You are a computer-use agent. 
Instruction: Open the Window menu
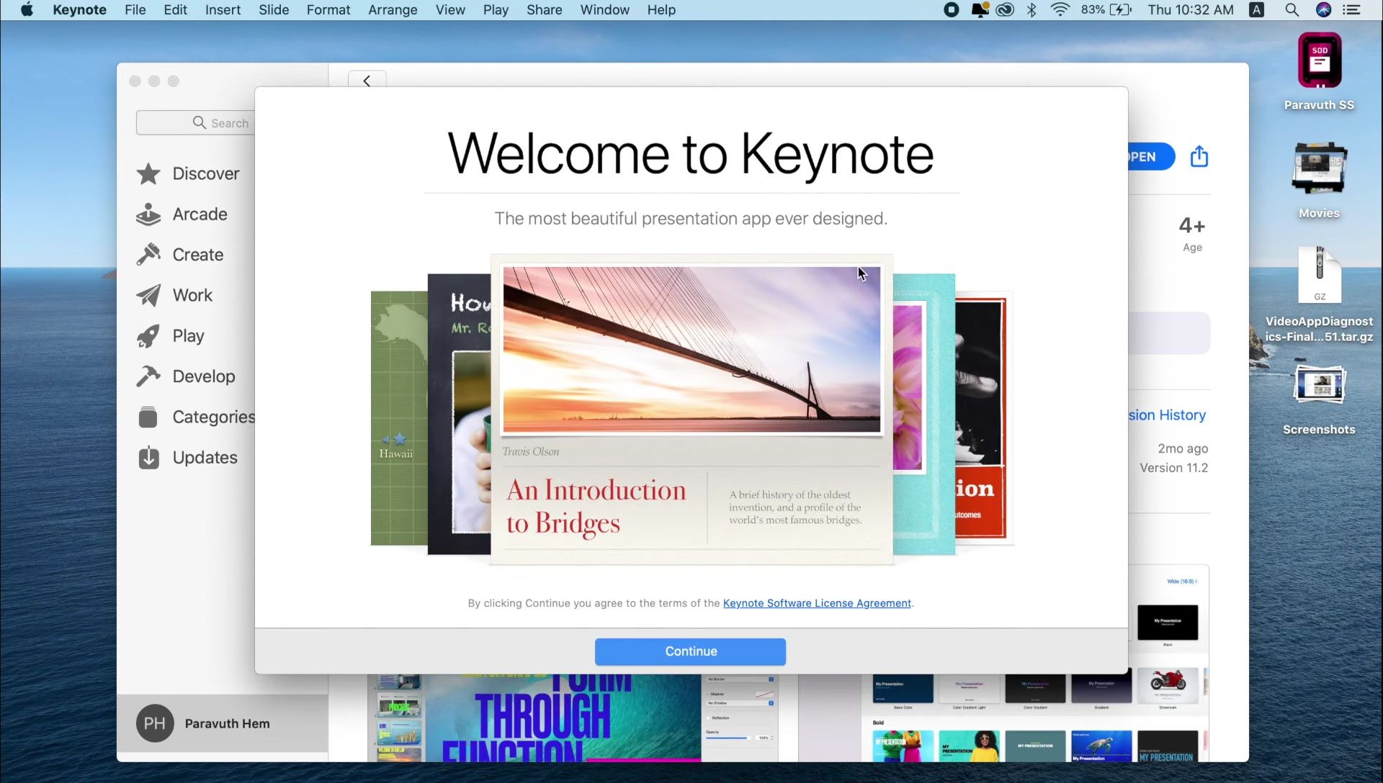604,10
